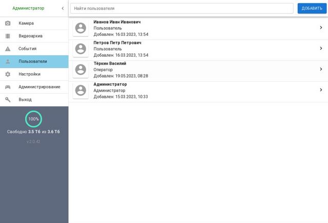Expand details for Иванов Иван Иванович
This screenshot has height=223, width=328.
(320, 28)
